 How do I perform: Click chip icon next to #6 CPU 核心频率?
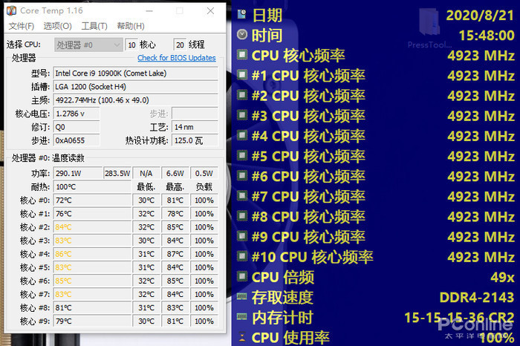click(x=242, y=176)
